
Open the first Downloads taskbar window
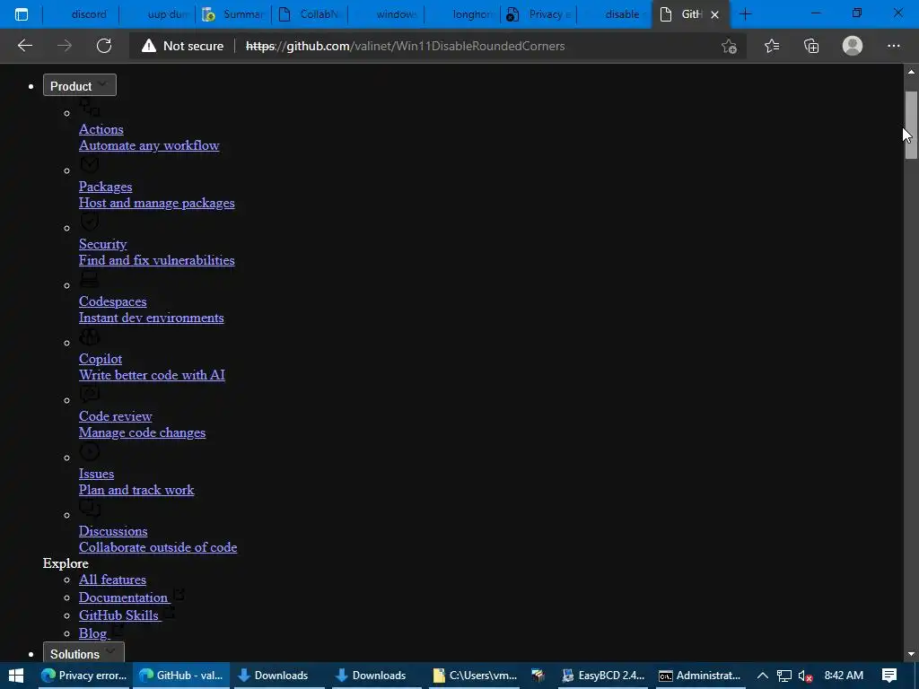(279, 676)
